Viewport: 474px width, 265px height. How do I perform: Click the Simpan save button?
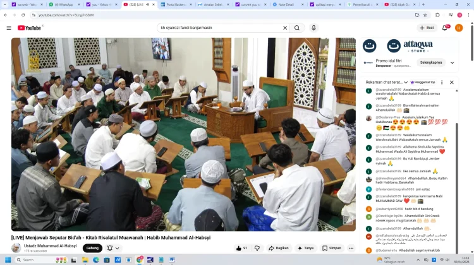click(x=332, y=248)
